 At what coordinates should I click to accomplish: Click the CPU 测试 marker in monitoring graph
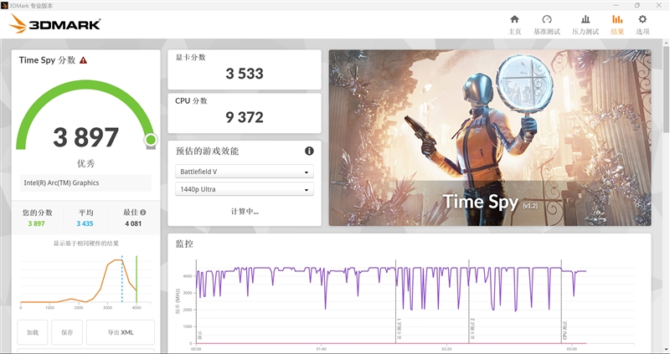[564, 331]
